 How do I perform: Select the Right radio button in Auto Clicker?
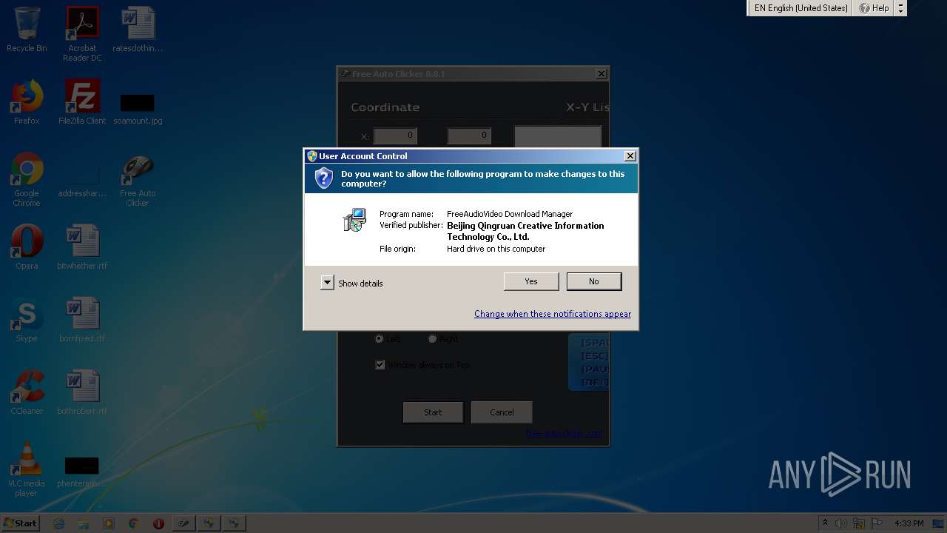(432, 338)
